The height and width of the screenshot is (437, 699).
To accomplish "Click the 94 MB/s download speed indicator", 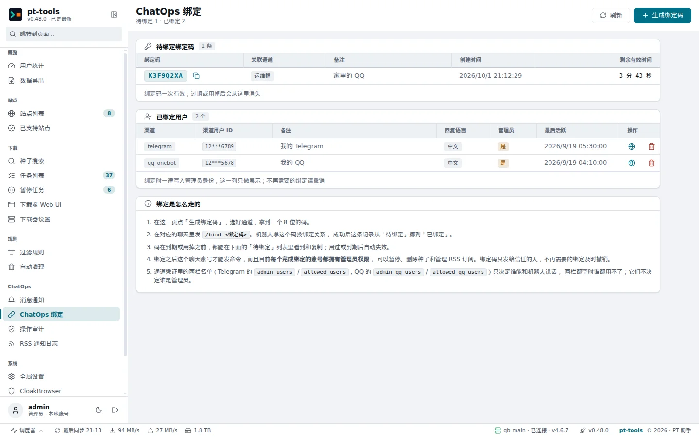I will pyautogui.click(x=124, y=431).
